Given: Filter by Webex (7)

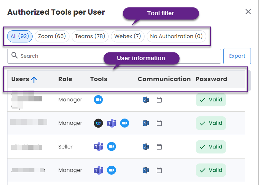Looking at the screenshot, I should pos(128,36).
